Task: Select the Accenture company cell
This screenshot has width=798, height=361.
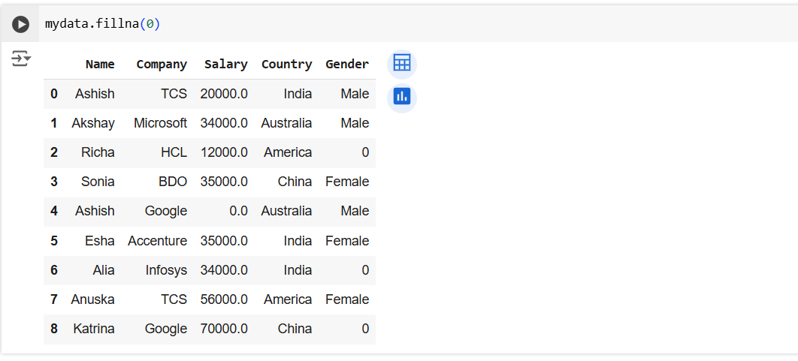Action: coord(157,241)
